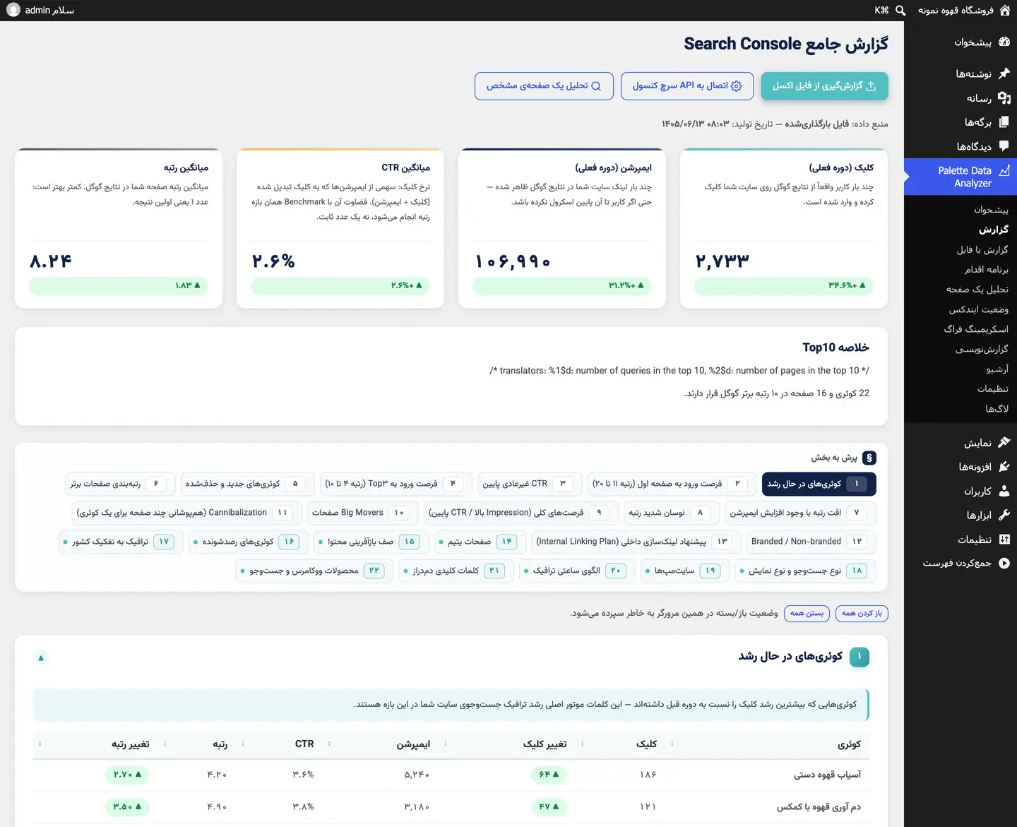1017x827 pixels.
Task: Open the تحلیل یک صفحه submenu item
Action: point(977,289)
